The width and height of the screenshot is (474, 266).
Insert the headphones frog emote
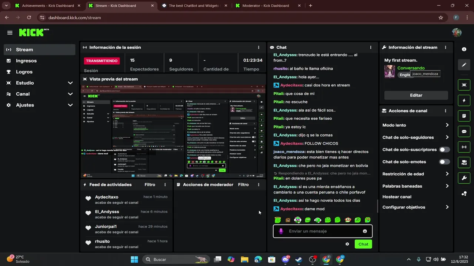point(318,220)
